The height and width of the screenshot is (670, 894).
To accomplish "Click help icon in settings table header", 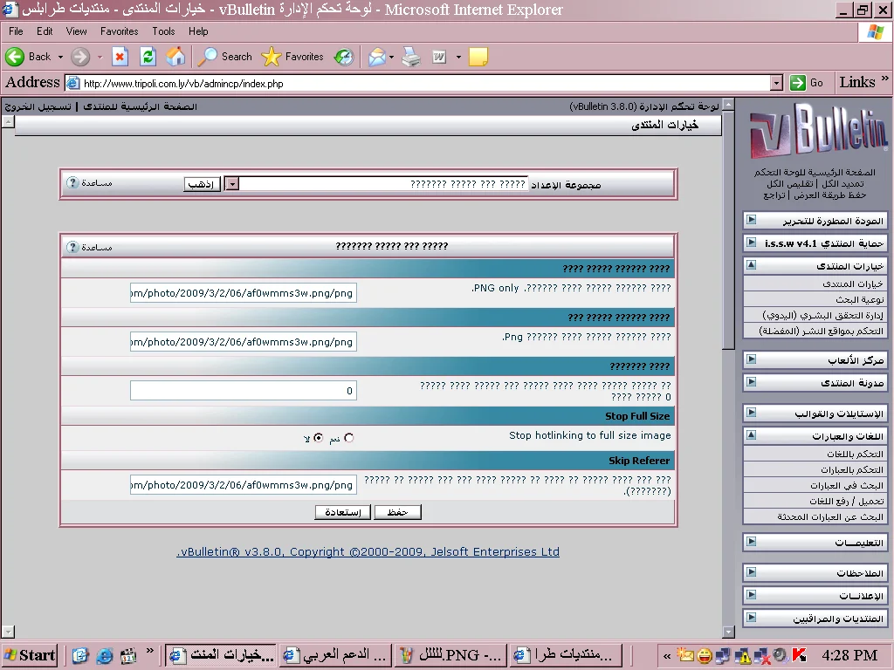I will click(x=72, y=247).
